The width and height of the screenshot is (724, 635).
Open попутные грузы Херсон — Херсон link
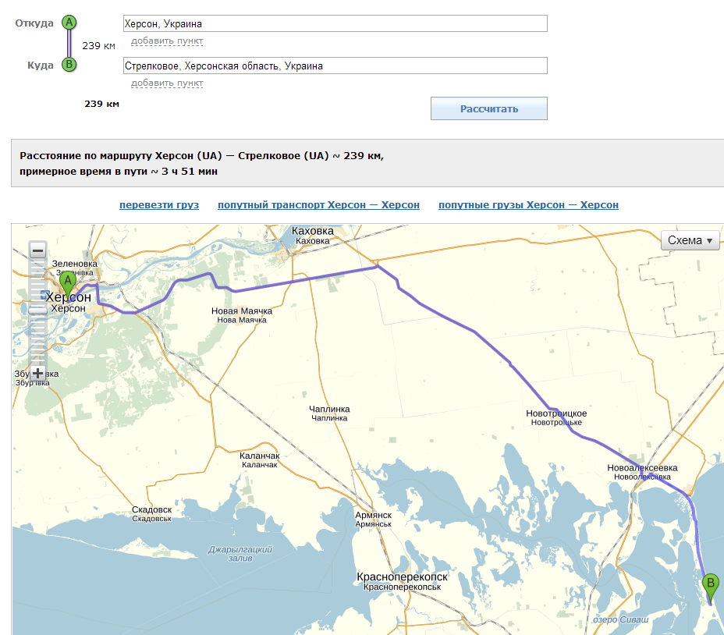528,204
